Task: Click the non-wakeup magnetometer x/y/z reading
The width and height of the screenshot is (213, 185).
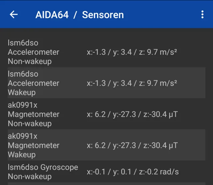Action: point(132,114)
